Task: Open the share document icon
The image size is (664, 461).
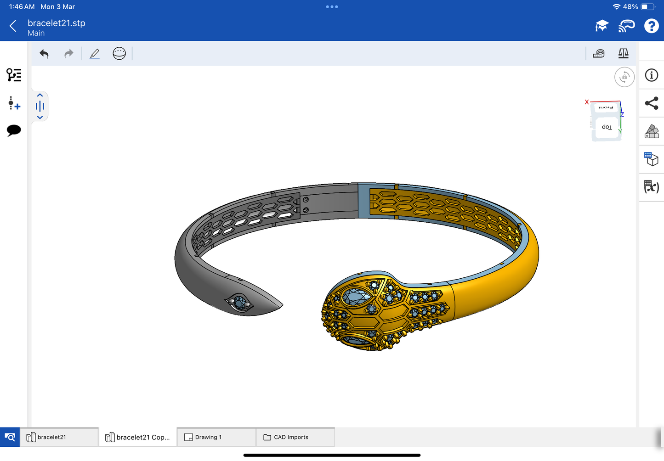Action: point(651,103)
